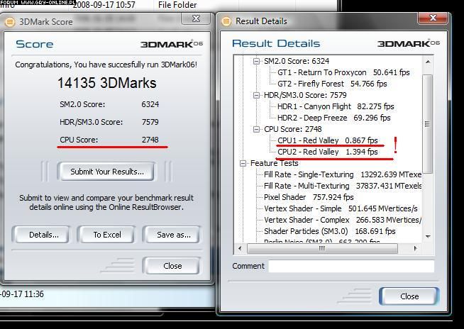Select Vertex Shader - Simple row
The image size is (464, 329).
[x=341, y=208]
